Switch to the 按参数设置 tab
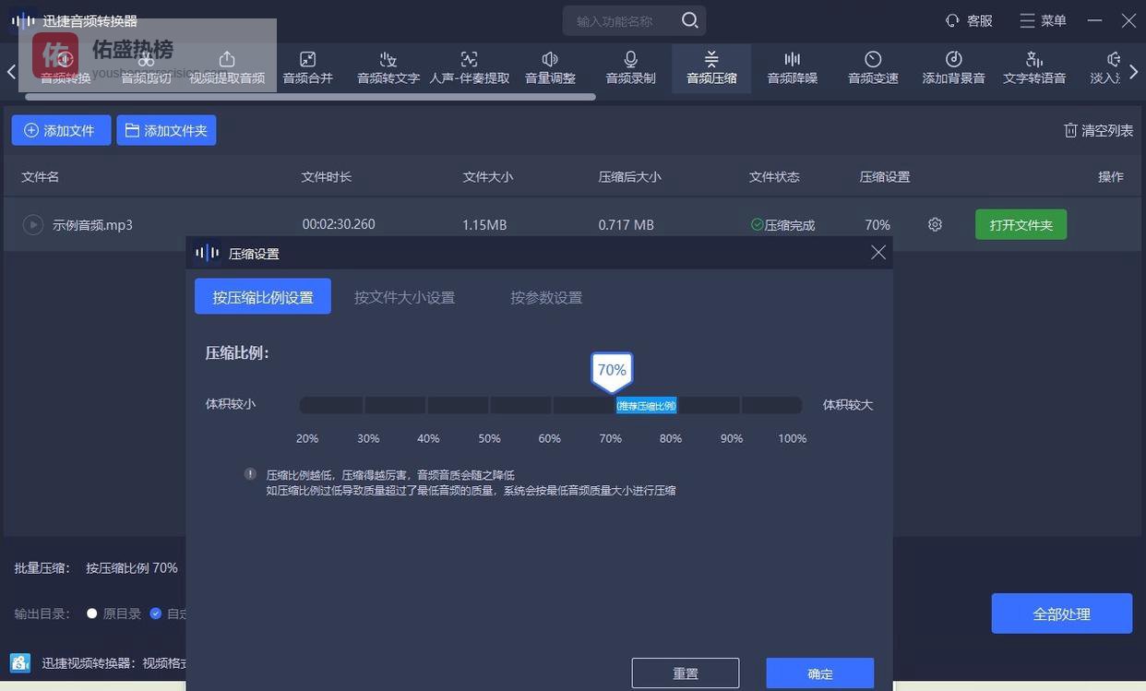 point(546,297)
